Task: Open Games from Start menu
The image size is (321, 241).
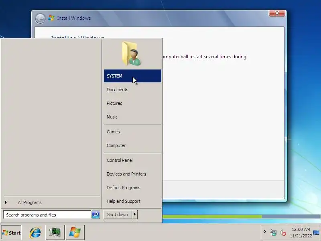Action: click(x=132, y=132)
